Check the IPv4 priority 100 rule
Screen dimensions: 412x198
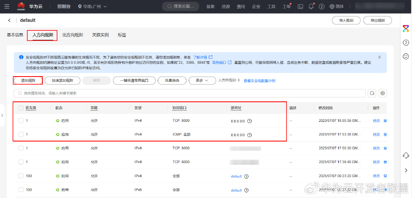(x=21, y=176)
